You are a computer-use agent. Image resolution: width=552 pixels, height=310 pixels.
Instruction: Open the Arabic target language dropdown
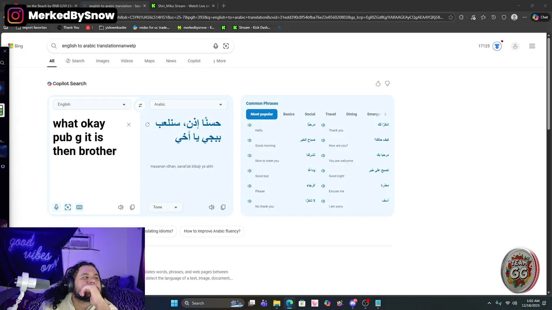click(x=188, y=104)
